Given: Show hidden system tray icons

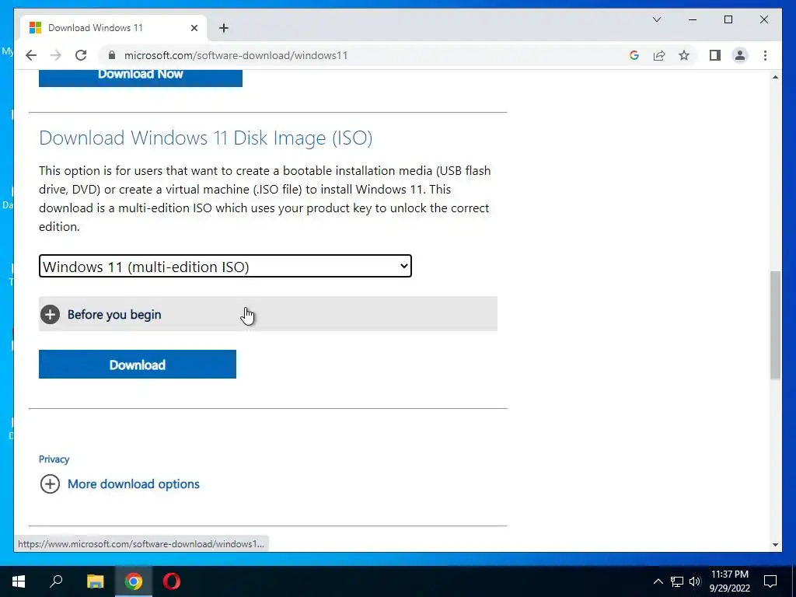Looking at the screenshot, I should click(658, 581).
